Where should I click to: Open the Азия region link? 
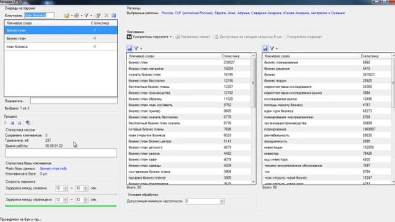(231, 13)
